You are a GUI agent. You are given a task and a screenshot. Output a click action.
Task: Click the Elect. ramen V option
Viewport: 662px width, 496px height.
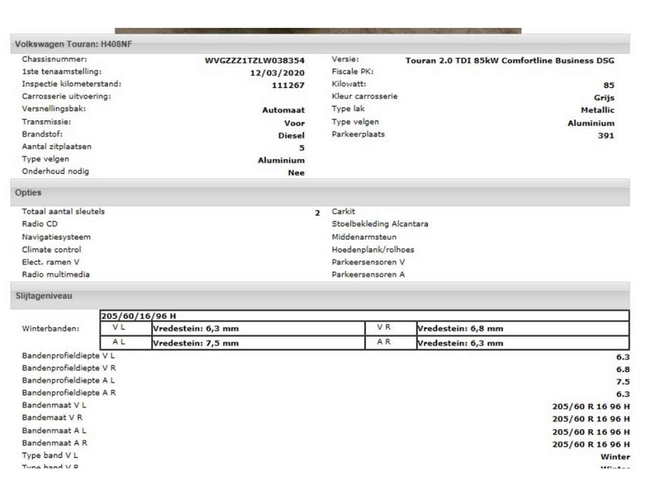pos(50,262)
